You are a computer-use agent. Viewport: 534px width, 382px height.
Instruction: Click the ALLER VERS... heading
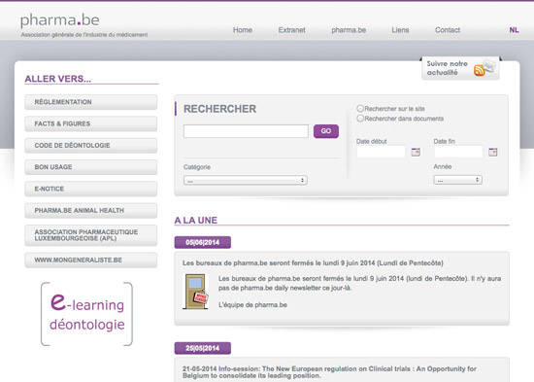pos(58,79)
